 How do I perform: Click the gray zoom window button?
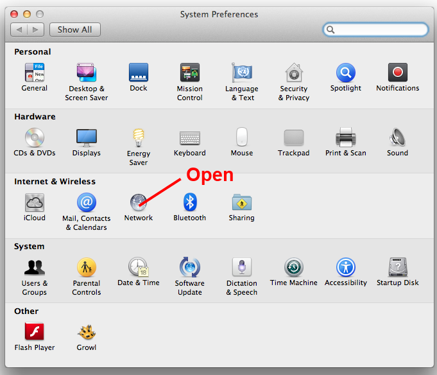(40, 14)
